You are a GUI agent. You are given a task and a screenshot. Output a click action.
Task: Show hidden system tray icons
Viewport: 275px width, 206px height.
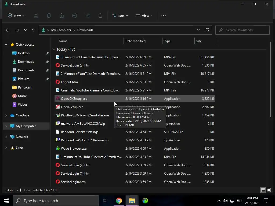coord(219,201)
